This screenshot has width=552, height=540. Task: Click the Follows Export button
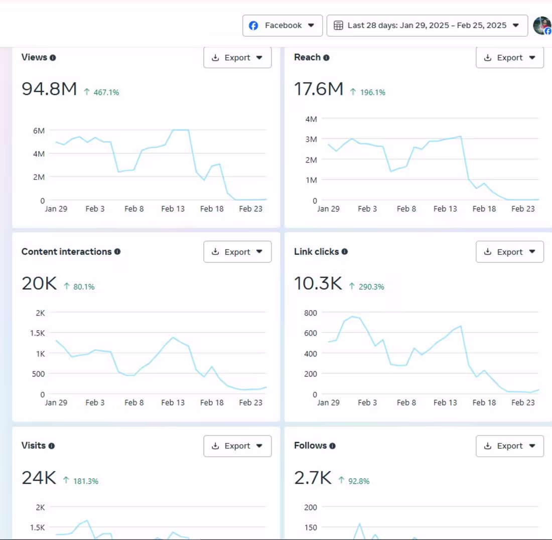(x=510, y=446)
